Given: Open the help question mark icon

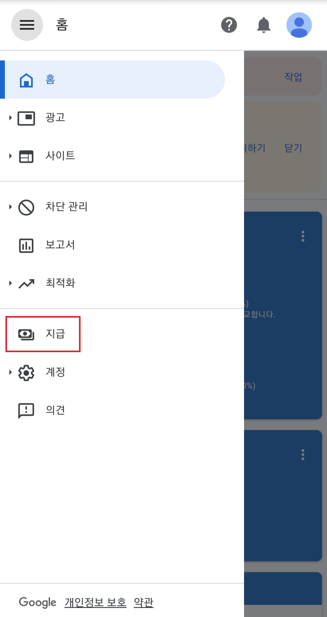Looking at the screenshot, I should coord(229,25).
